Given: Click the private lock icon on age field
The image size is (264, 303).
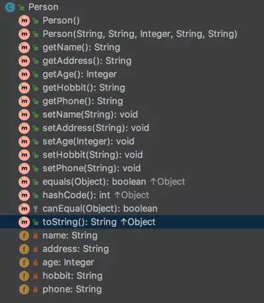Looking at the screenshot, I should click(x=36, y=263).
